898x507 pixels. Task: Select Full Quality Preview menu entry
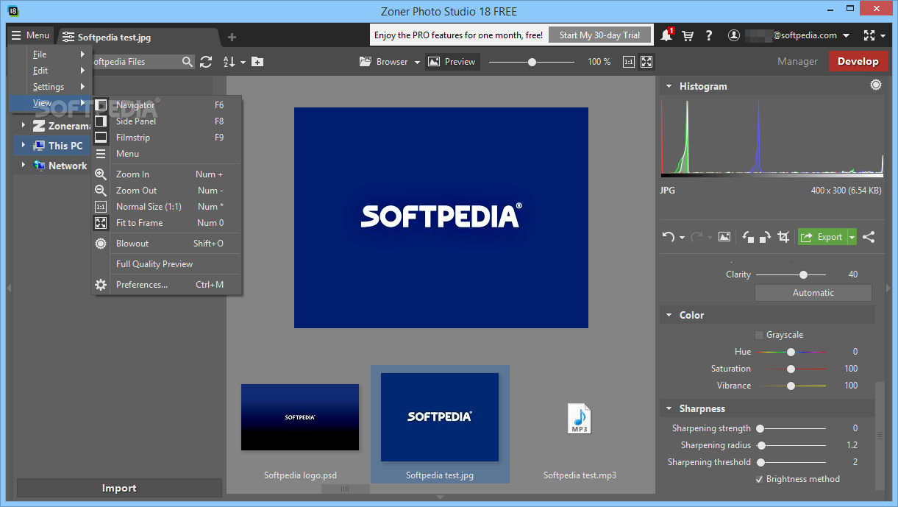coord(154,264)
